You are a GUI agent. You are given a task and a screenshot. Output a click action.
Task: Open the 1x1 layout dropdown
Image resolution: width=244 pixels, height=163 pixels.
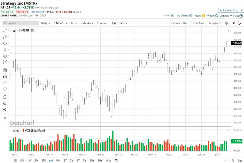123,23
